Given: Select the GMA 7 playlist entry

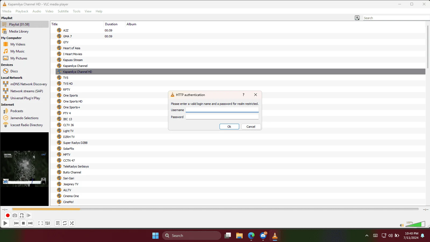Looking at the screenshot, I should 241,36.
